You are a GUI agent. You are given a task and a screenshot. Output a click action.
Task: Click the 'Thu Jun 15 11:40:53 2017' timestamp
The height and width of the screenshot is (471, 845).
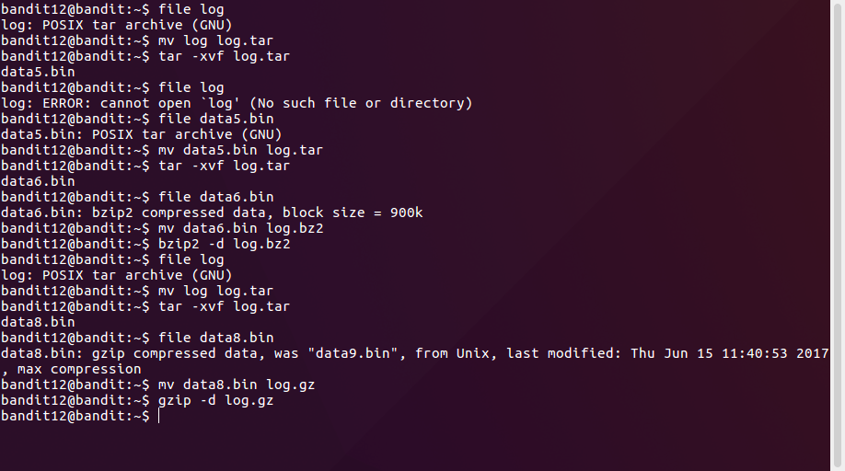point(730,354)
